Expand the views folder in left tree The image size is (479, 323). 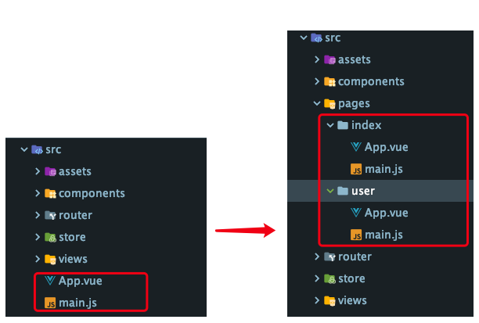pos(38,259)
